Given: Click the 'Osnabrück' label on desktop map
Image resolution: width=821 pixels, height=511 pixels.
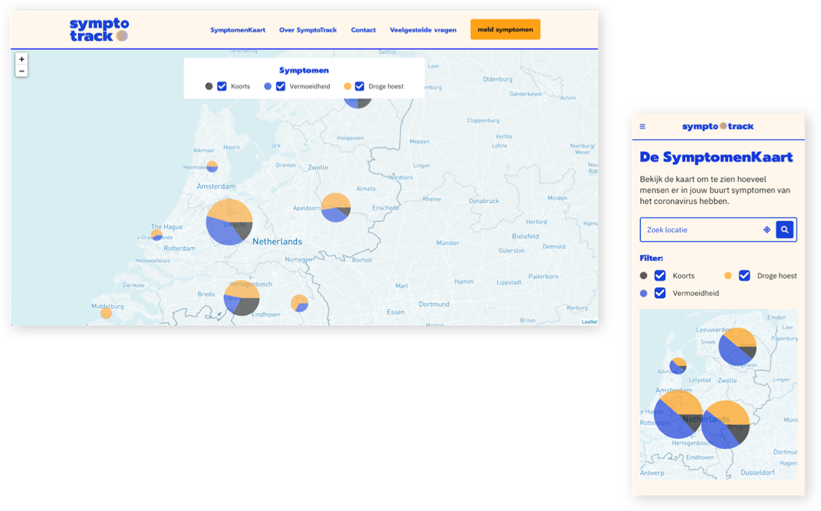Looking at the screenshot, I should point(484,201).
